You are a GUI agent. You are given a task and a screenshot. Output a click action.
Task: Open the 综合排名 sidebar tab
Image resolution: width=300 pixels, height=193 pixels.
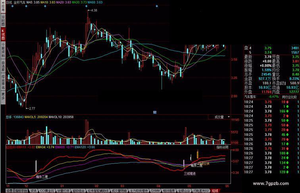coord(3,82)
